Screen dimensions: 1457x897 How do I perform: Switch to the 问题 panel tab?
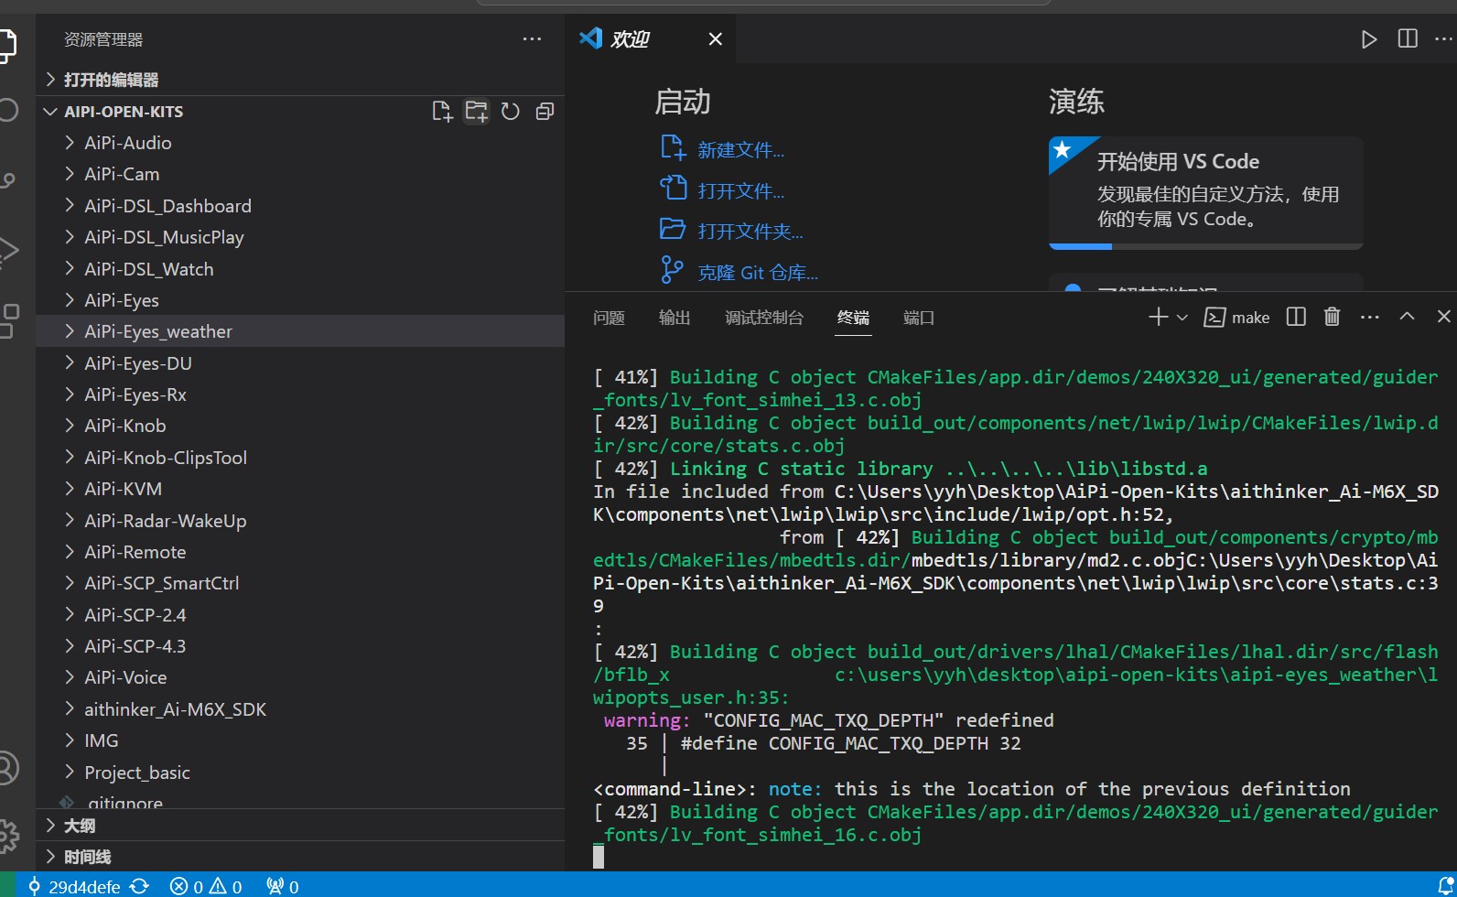609,318
